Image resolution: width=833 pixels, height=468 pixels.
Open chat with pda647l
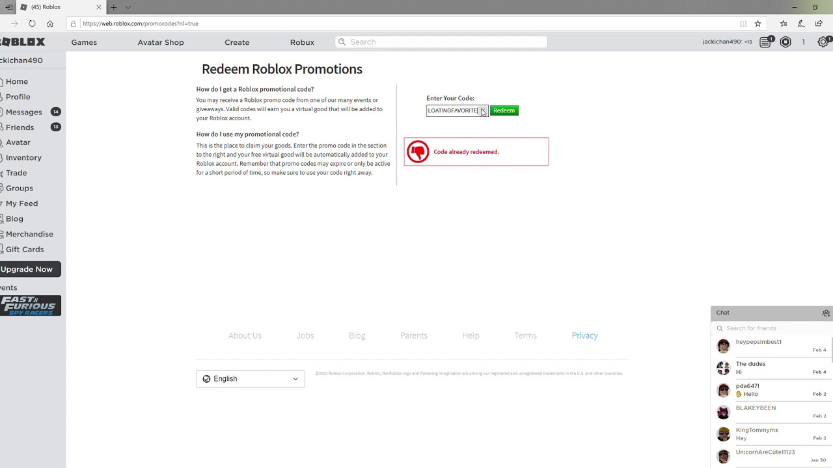tap(771, 390)
